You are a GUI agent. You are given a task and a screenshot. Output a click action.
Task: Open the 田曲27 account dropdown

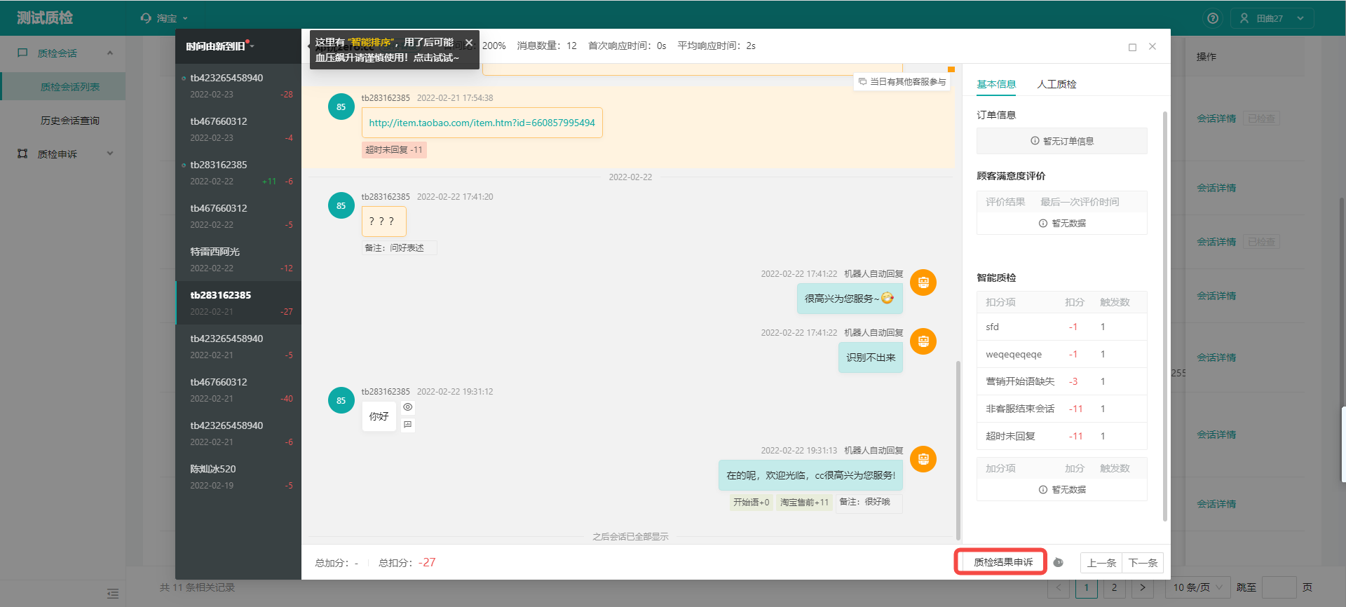point(1272,18)
